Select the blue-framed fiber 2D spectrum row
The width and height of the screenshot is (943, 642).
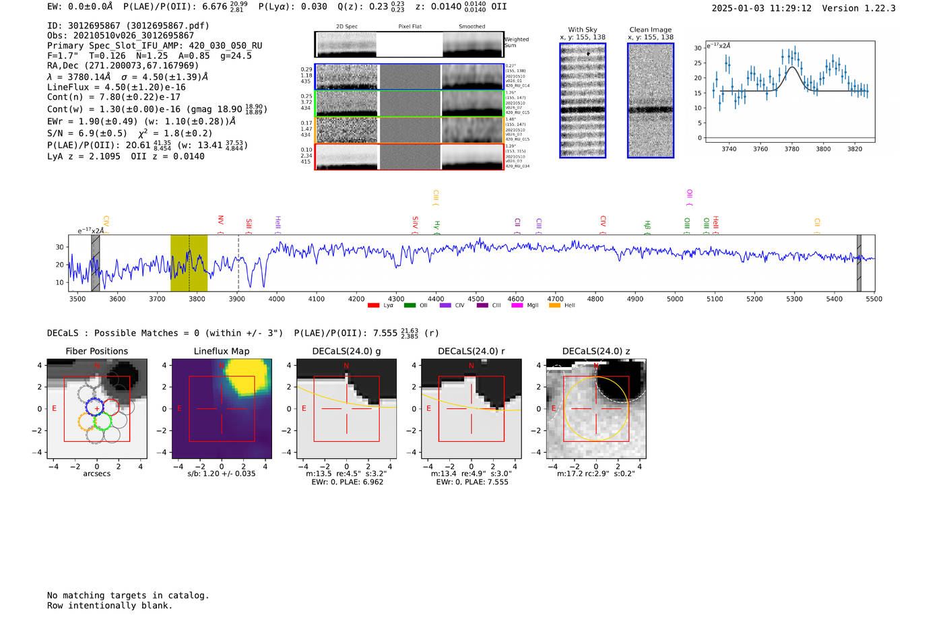pyautogui.click(x=410, y=77)
